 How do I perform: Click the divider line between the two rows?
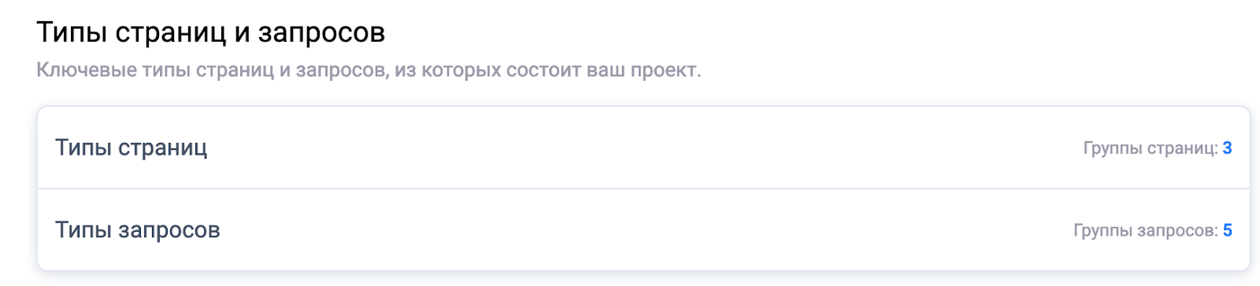click(x=643, y=189)
